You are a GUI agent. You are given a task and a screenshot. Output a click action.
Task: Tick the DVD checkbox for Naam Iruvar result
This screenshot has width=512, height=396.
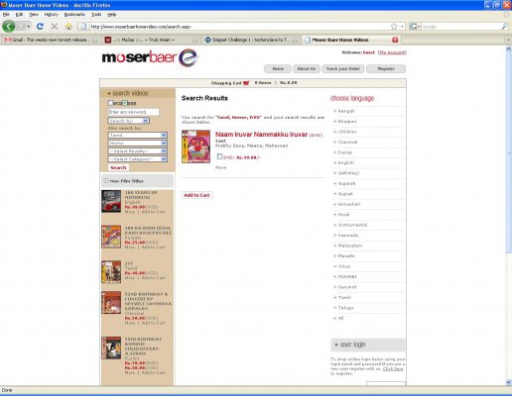pos(219,156)
